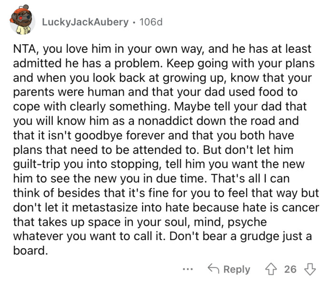
Task: Downvote the comment with the down arrow
Action: [x=310, y=269]
